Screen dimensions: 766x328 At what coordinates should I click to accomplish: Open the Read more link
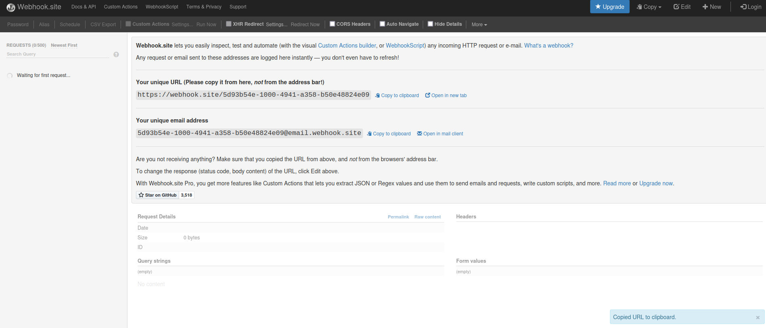[x=617, y=183]
